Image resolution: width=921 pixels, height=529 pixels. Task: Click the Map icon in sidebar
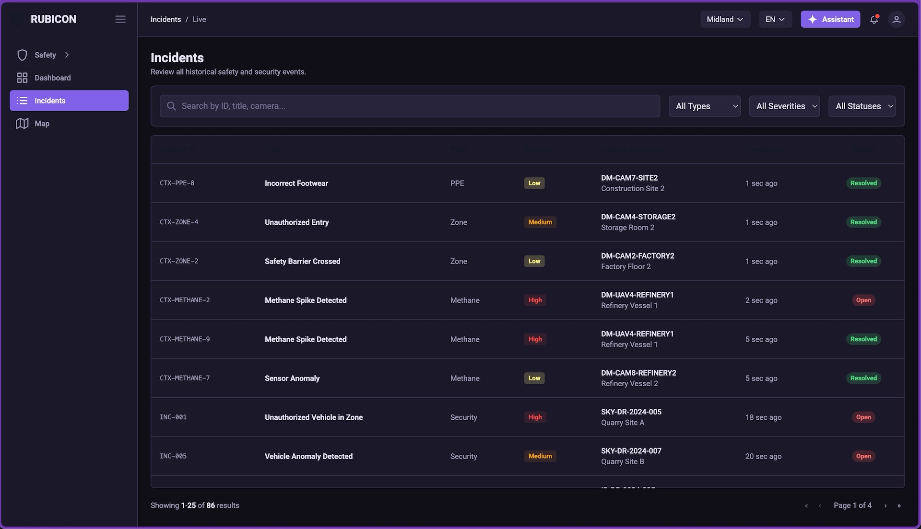pyautogui.click(x=22, y=124)
